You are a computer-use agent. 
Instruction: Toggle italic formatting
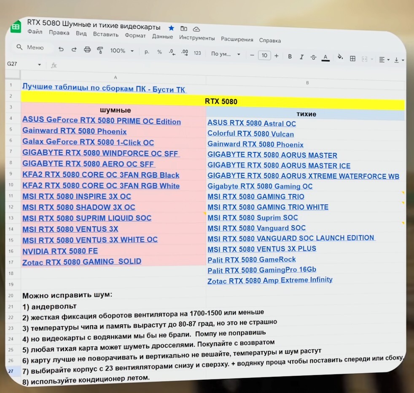[x=301, y=57]
